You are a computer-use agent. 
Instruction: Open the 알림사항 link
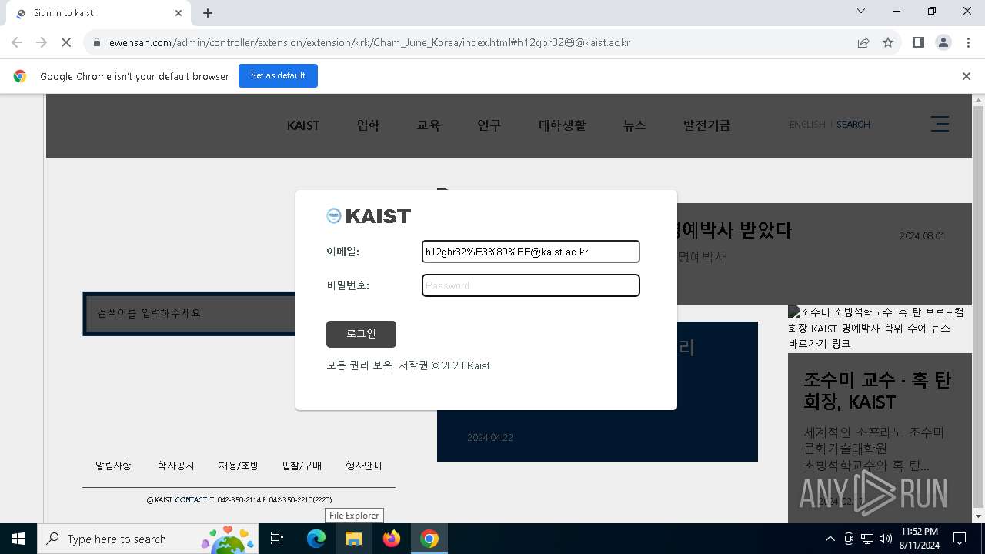pyautogui.click(x=113, y=466)
